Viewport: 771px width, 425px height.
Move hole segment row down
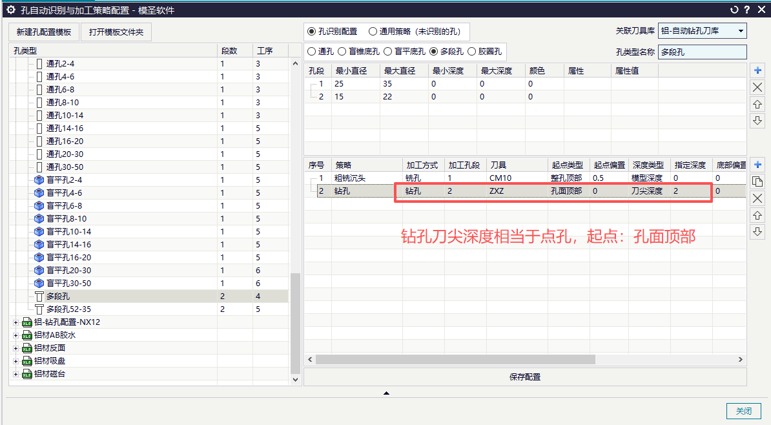pyautogui.click(x=757, y=121)
